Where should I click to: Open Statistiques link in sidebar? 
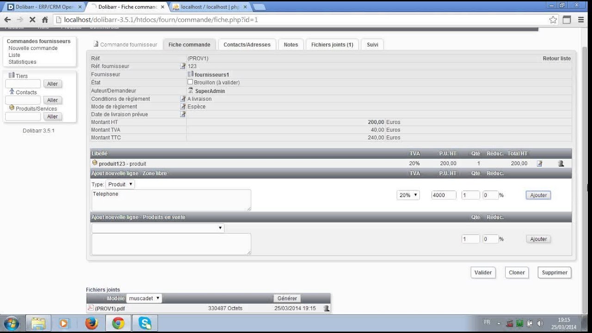[22, 62]
